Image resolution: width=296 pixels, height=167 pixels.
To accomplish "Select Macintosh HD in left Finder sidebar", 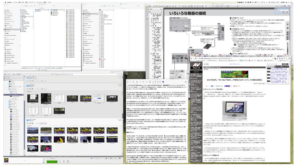I will pos(10,43).
